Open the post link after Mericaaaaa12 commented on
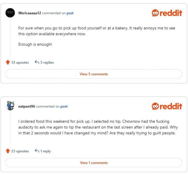The width and height of the screenshot is (188, 174). pos(70,13)
